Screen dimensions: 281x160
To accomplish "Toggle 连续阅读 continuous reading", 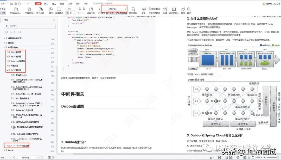I will click(x=121, y=13).
